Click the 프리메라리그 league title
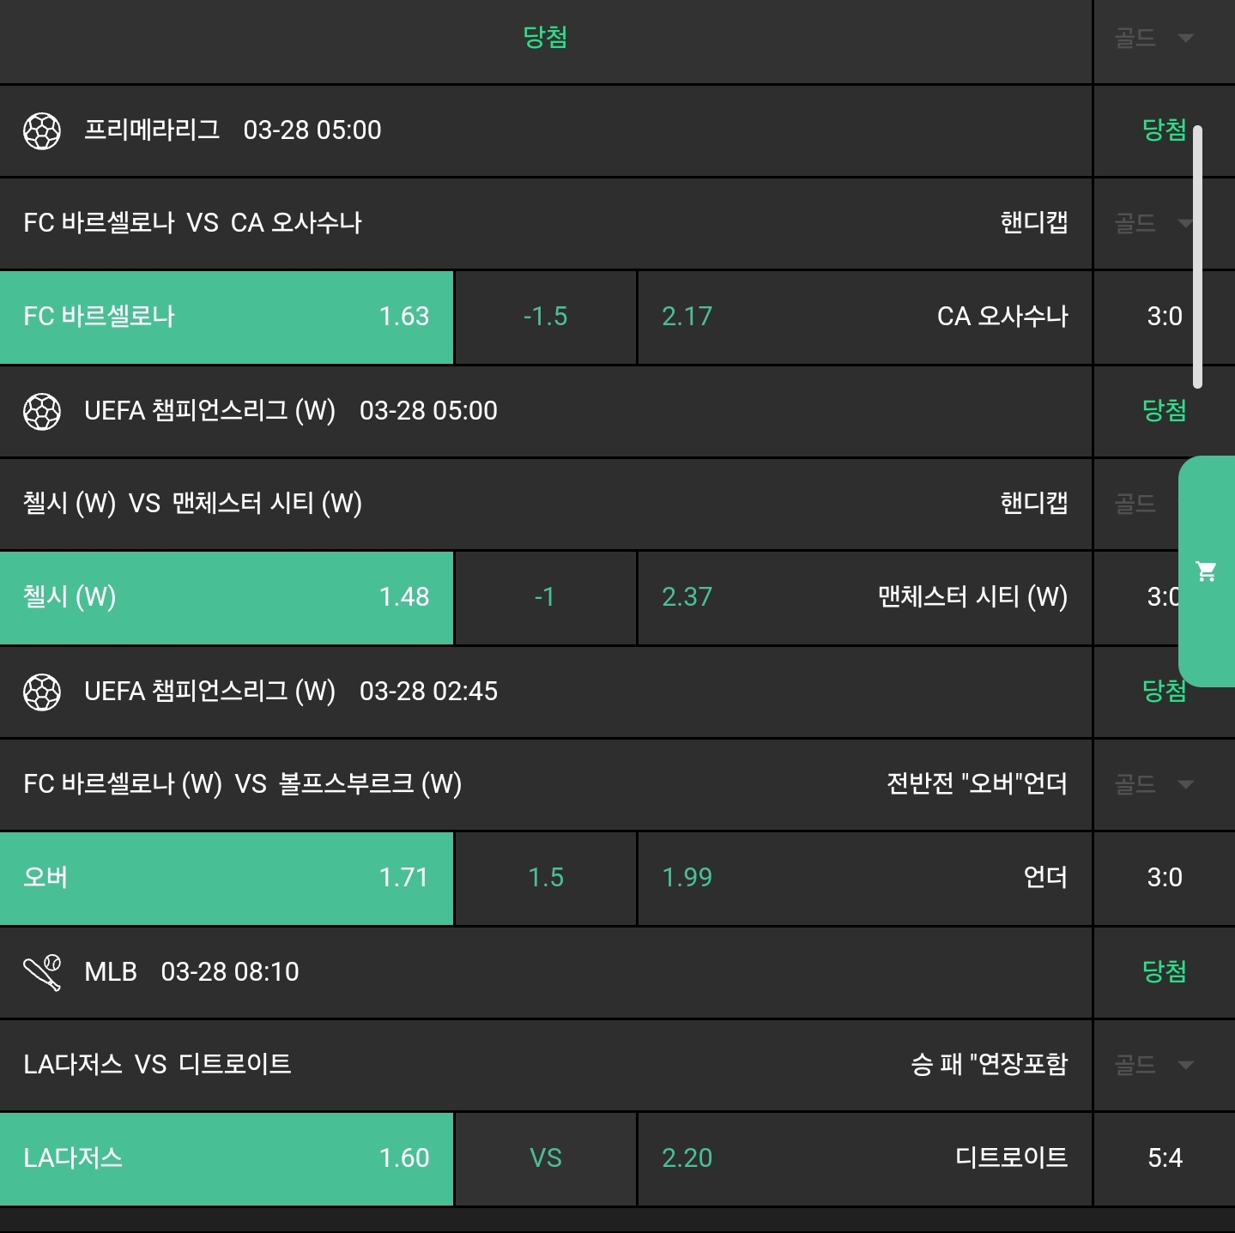The width and height of the screenshot is (1235, 1233). [x=152, y=130]
